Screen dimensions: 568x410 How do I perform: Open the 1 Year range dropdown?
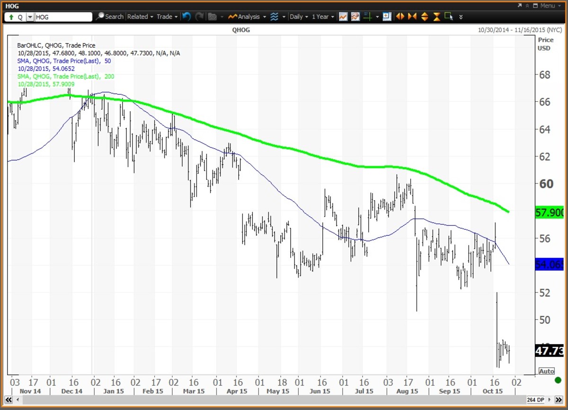point(323,17)
